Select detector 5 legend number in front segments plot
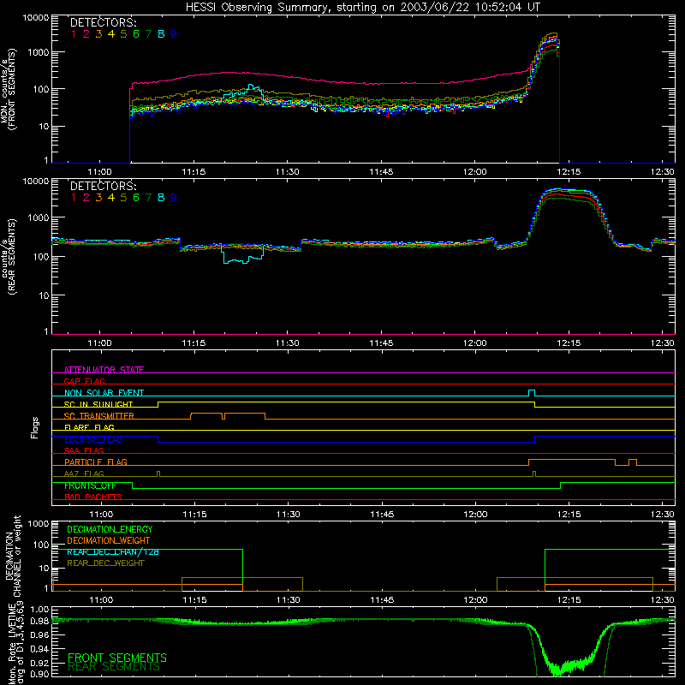 point(123,34)
